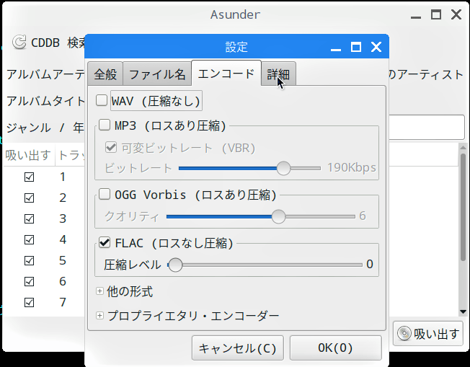This screenshot has height=367, width=470.
Task: Adjust the FLAC 圧縮レベル slider handle
Action: 175,265
